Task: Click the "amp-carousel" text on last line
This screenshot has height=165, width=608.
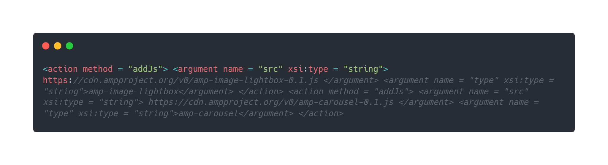Action: pos(208,114)
